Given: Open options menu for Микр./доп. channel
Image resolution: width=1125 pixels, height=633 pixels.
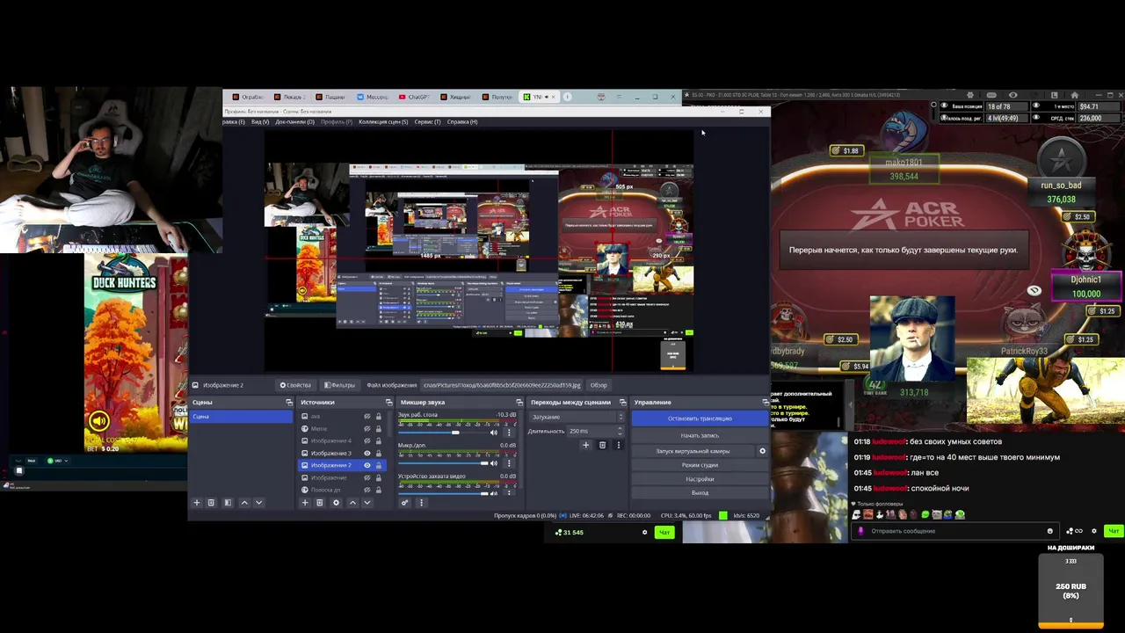Looking at the screenshot, I should [508, 463].
